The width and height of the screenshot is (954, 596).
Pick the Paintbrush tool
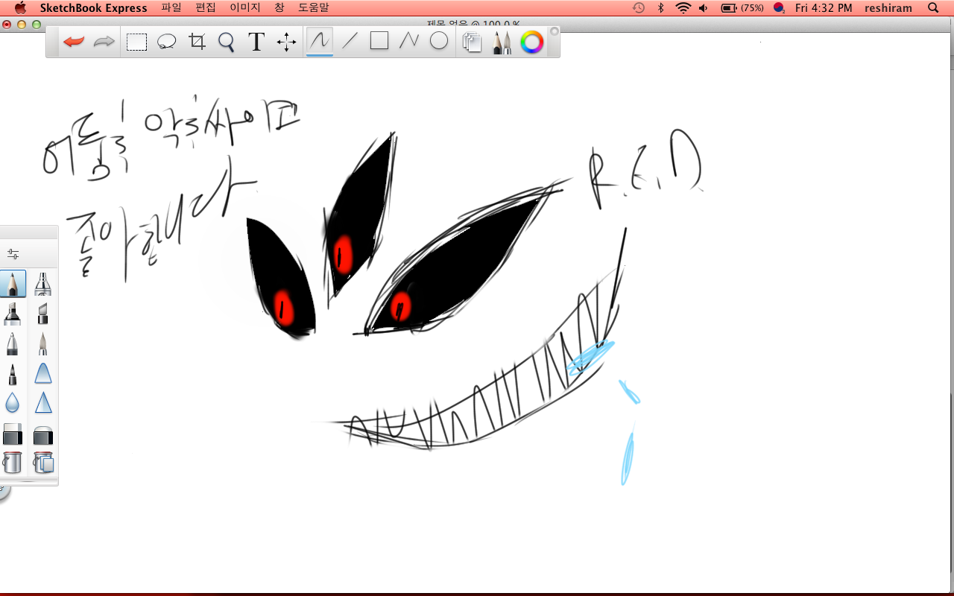[43, 343]
